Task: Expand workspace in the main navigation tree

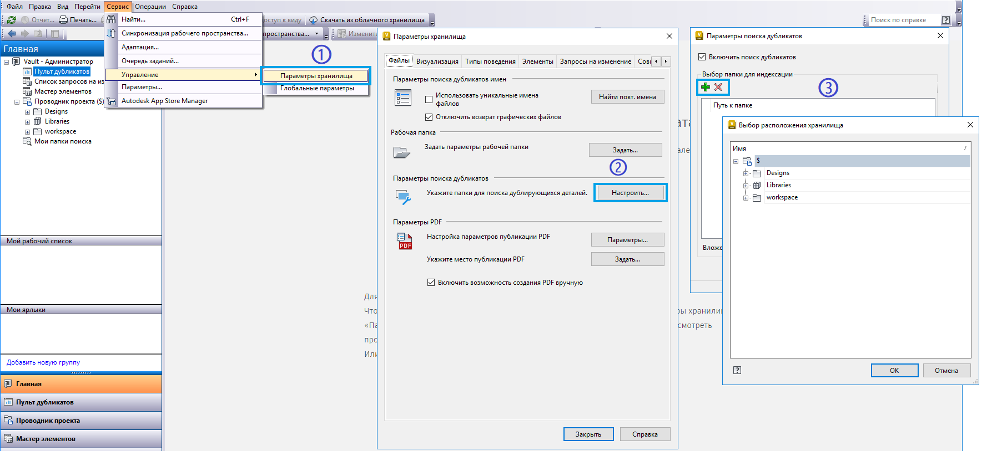Action: point(27,132)
